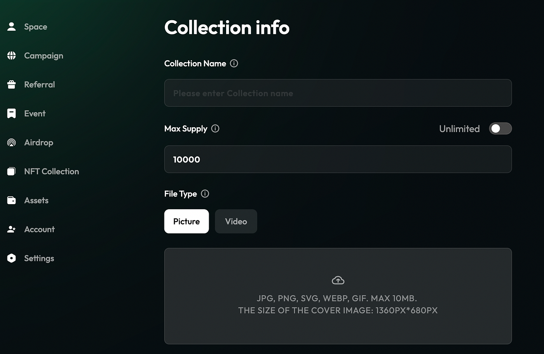
Task: Click the Max Supply field showing 10000
Action: click(x=338, y=159)
